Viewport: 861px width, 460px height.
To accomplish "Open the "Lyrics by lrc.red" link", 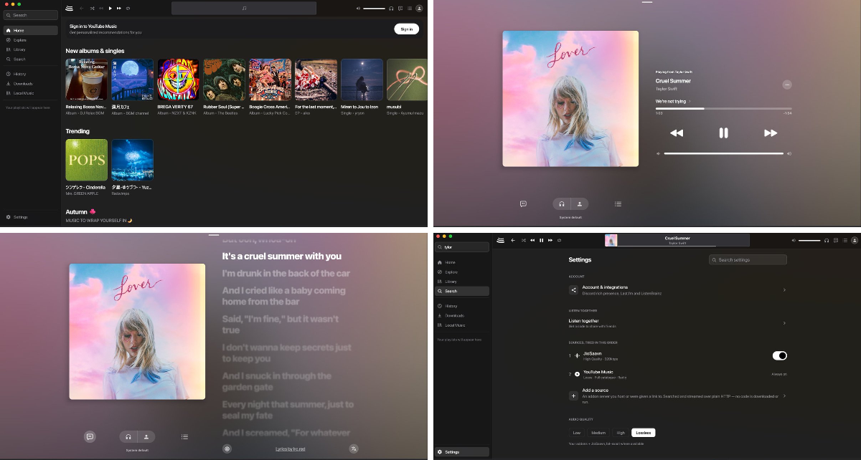I will point(291,449).
